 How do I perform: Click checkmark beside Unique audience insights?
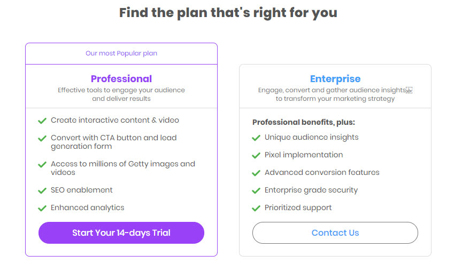point(256,138)
